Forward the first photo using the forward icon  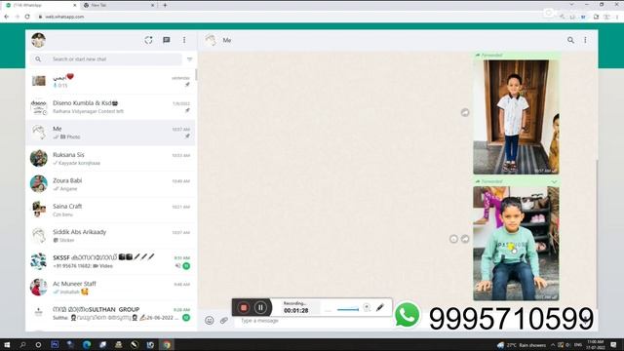465,113
